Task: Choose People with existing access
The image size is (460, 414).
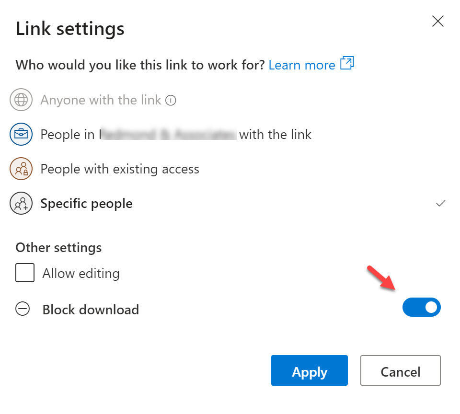Action: (x=120, y=169)
